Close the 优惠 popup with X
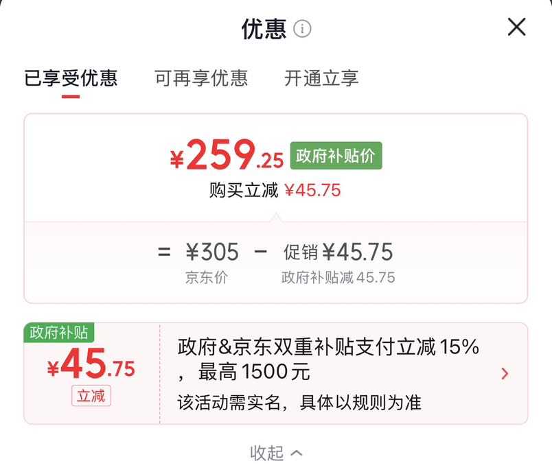The width and height of the screenshot is (552, 472). [x=516, y=27]
